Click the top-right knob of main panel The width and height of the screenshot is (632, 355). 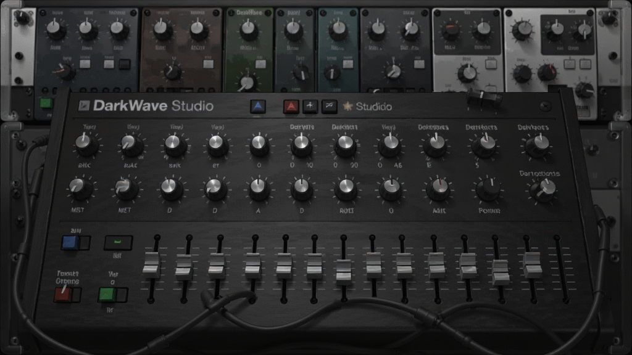(538, 145)
